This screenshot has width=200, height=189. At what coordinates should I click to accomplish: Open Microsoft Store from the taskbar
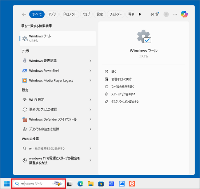coord(101,184)
